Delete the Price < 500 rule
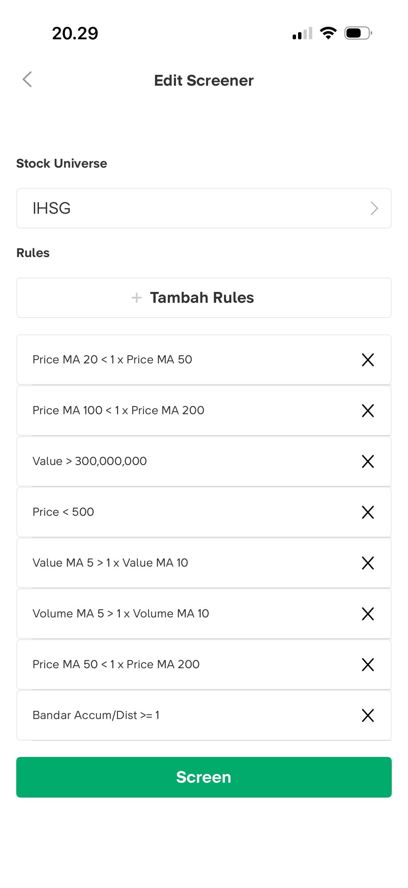Viewport: 408px width, 888px height. tap(368, 512)
